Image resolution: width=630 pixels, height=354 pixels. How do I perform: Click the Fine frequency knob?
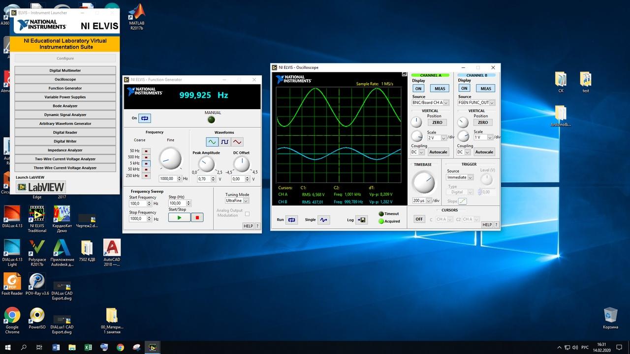click(170, 158)
